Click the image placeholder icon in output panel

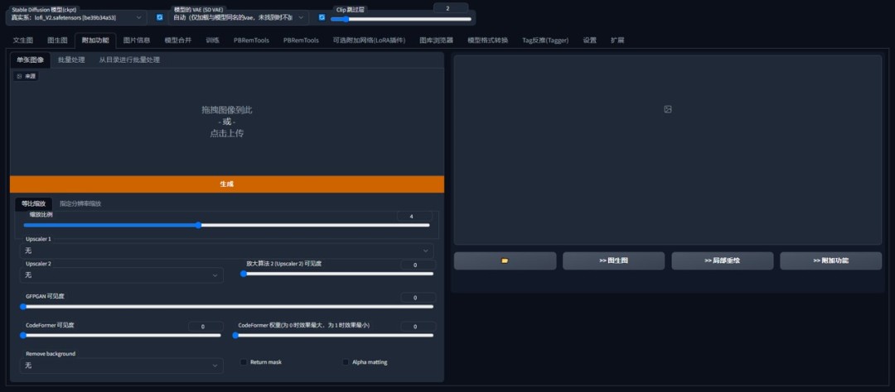click(x=668, y=109)
